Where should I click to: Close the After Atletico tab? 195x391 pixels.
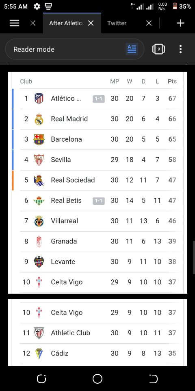pyautogui.click(x=91, y=23)
